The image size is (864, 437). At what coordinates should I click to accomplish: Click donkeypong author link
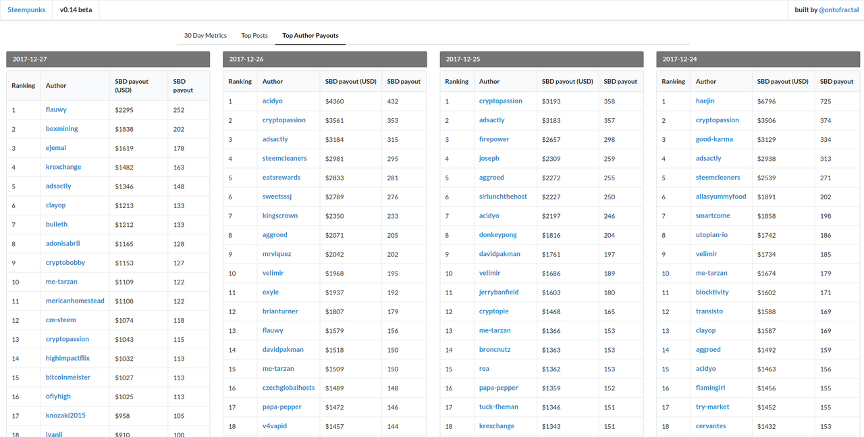click(498, 234)
